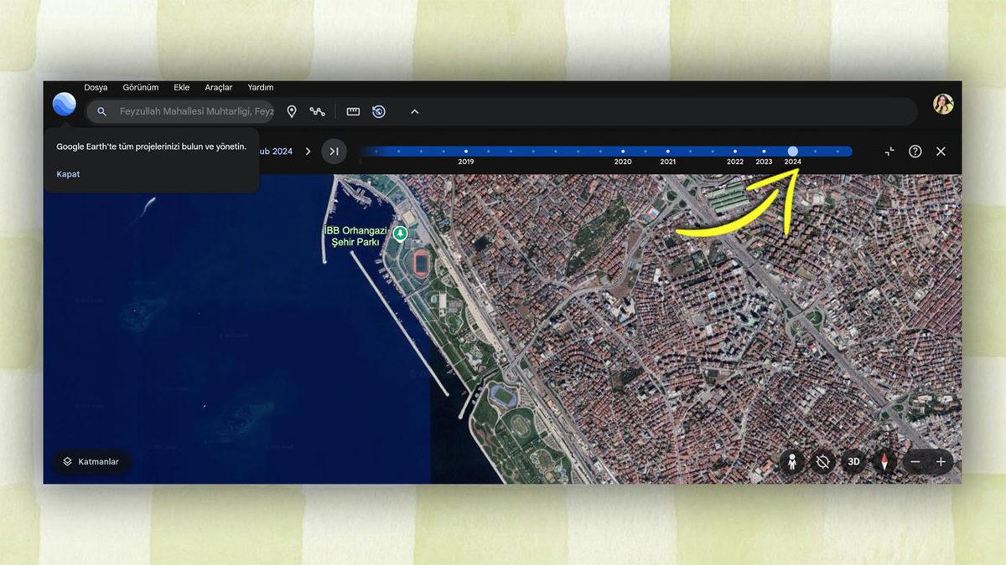The image size is (1006, 565).
Task: Select the Draw path tool
Action: coord(319,110)
